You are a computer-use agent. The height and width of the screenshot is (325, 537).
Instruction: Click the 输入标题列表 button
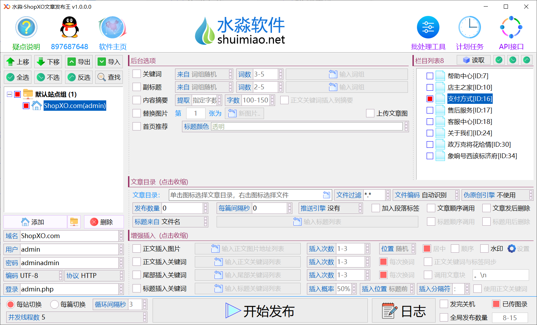[x=317, y=222]
